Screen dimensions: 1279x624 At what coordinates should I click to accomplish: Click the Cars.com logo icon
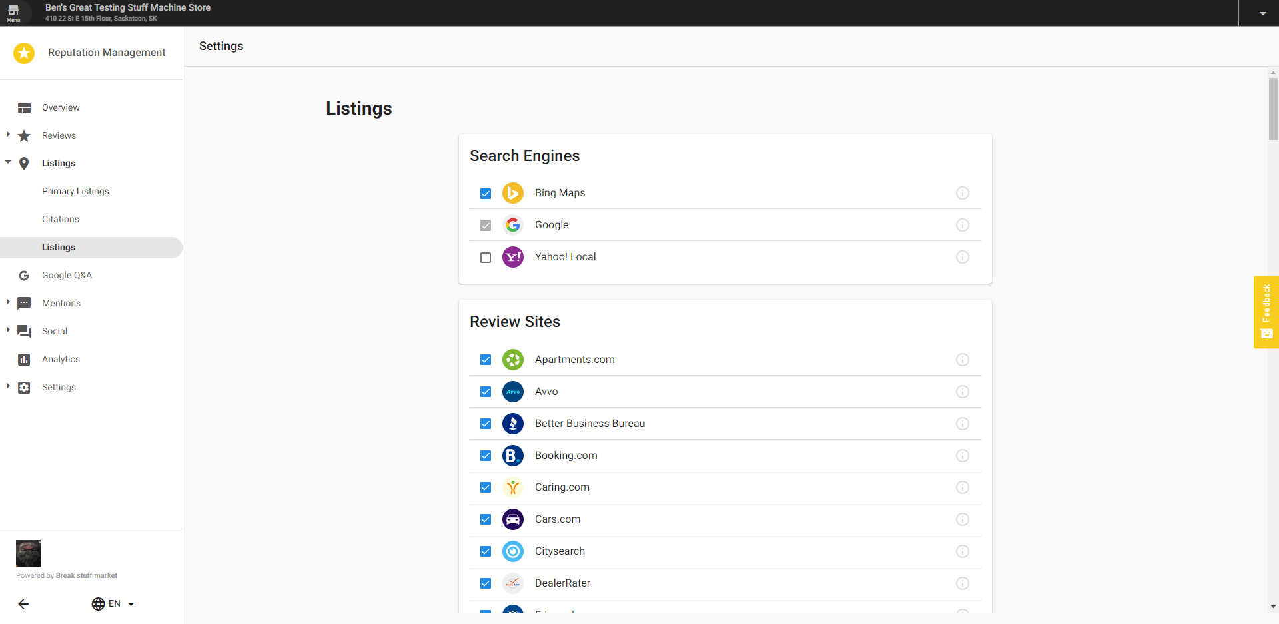(513, 519)
